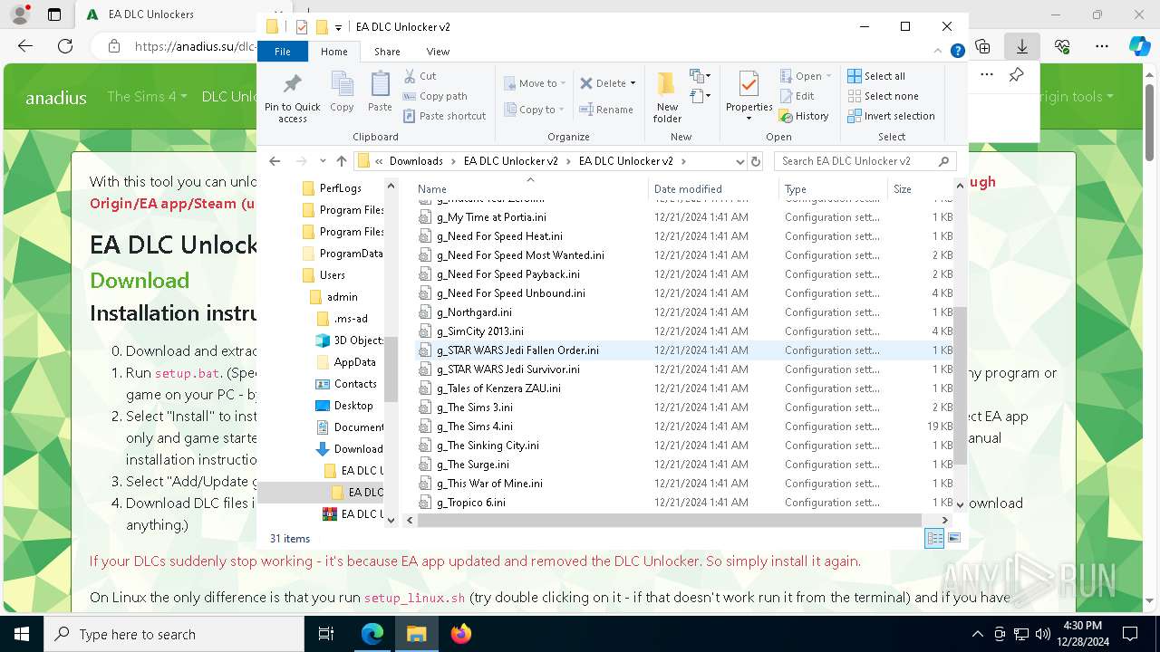Click the Copy ribbon icon

(342, 92)
